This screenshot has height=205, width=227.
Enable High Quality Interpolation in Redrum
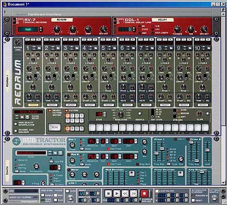point(16,124)
